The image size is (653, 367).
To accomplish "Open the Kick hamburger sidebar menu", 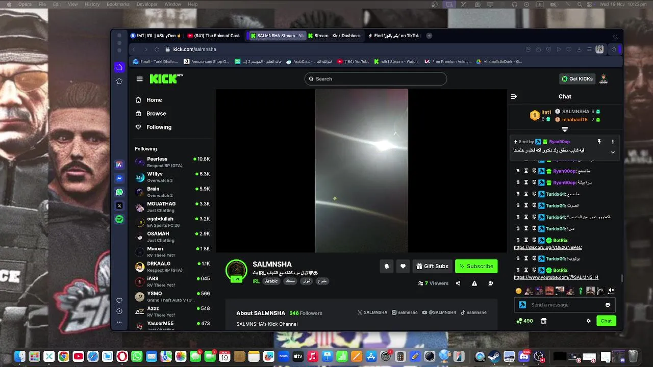I will click(140, 79).
